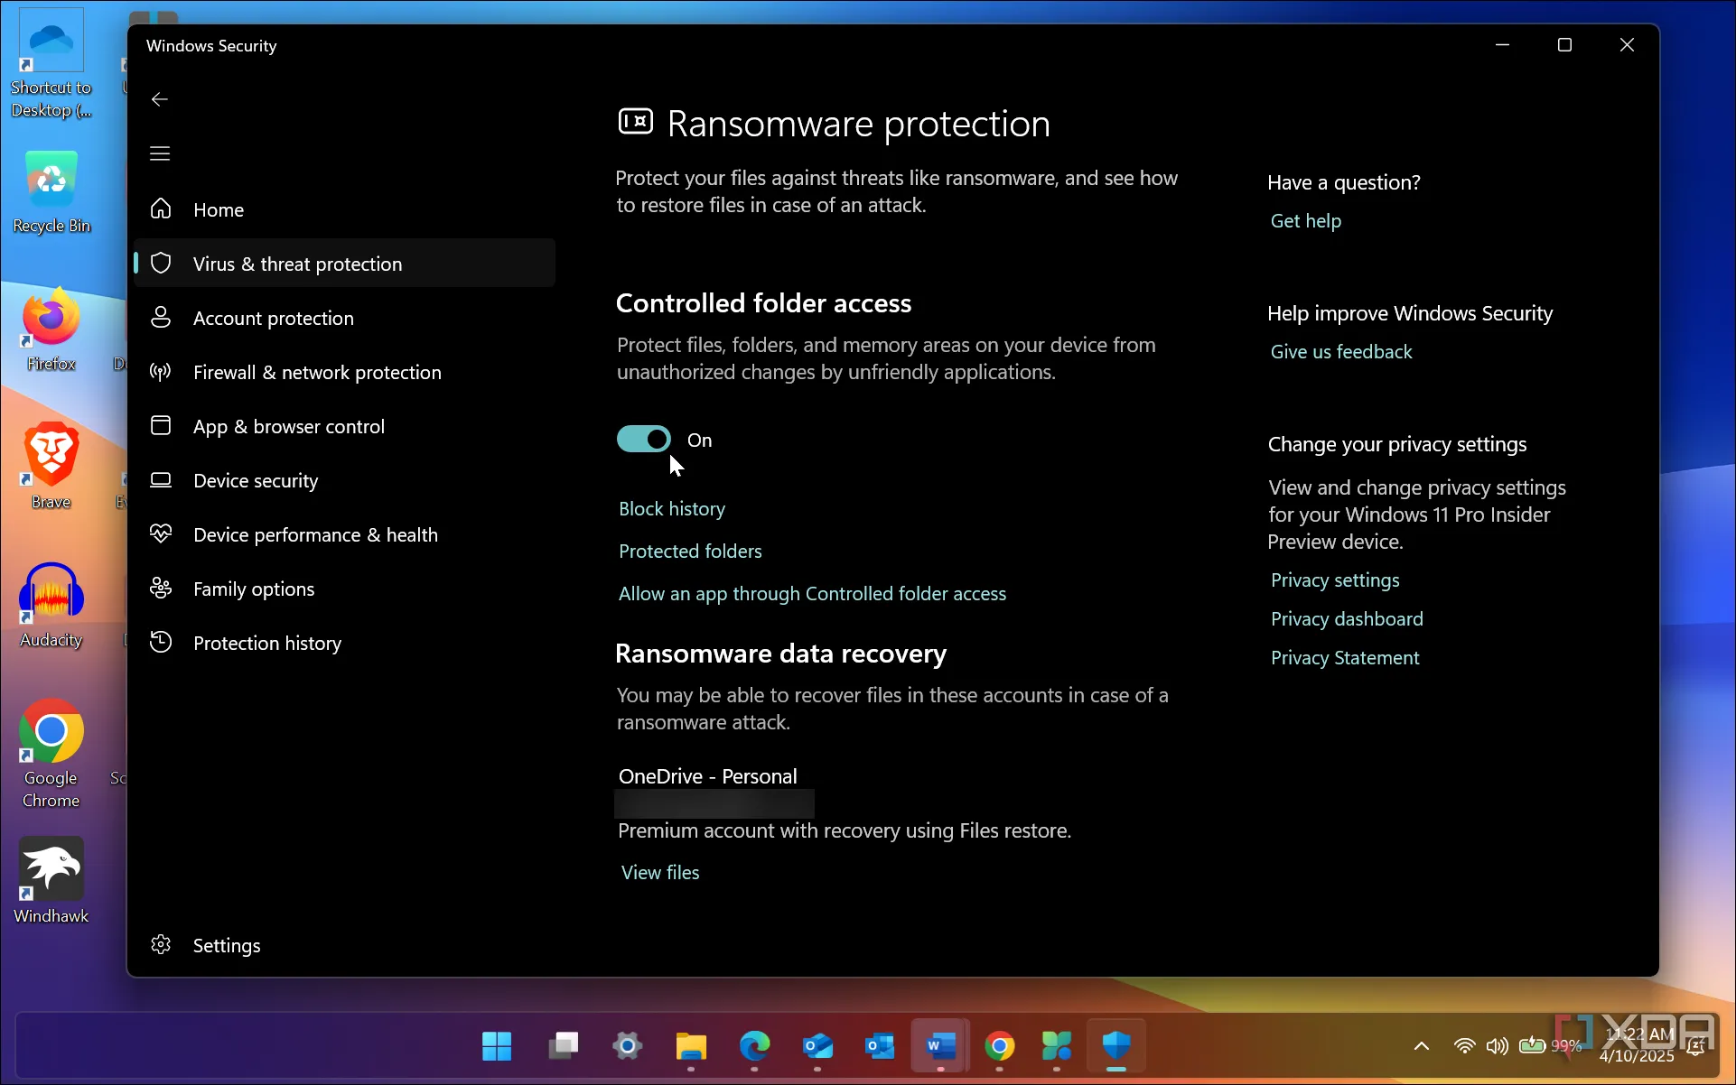Open the Block history link

(x=671, y=509)
